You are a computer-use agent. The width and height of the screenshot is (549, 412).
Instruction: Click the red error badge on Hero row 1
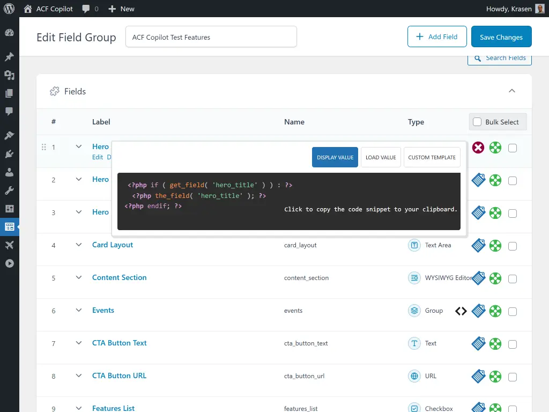(478, 147)
